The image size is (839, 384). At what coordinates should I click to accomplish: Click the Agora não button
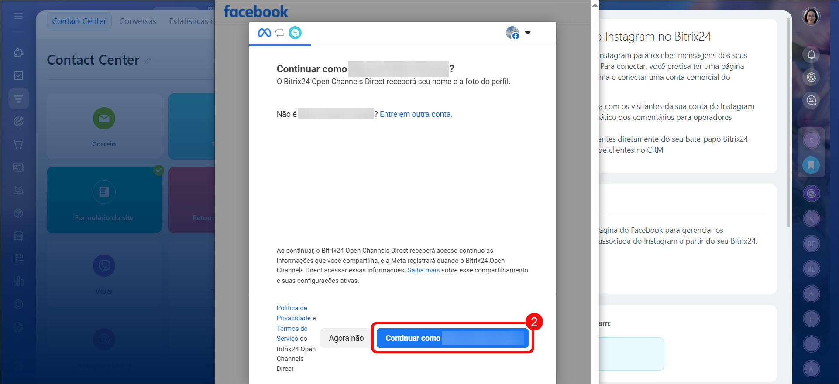tap(346, 338)
